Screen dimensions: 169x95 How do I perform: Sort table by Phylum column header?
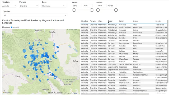pos(93,21)
